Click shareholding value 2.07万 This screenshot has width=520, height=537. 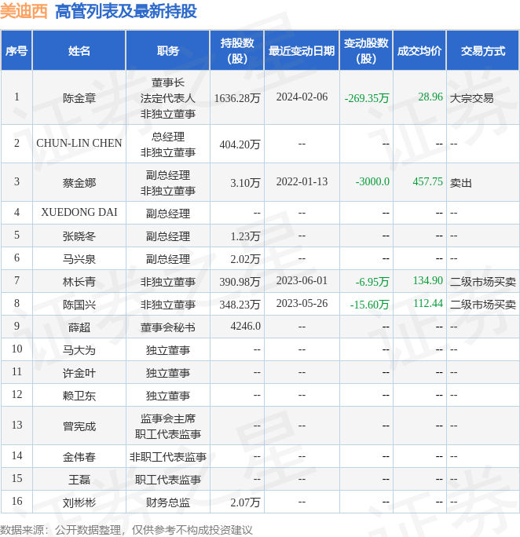tap(245, 502)
